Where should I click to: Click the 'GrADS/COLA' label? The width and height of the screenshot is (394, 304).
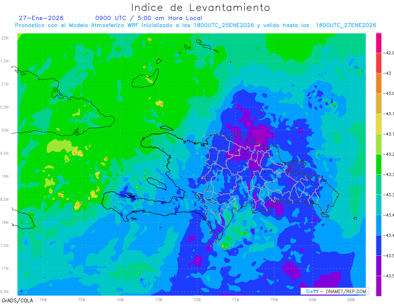click(x=17, y=300)
